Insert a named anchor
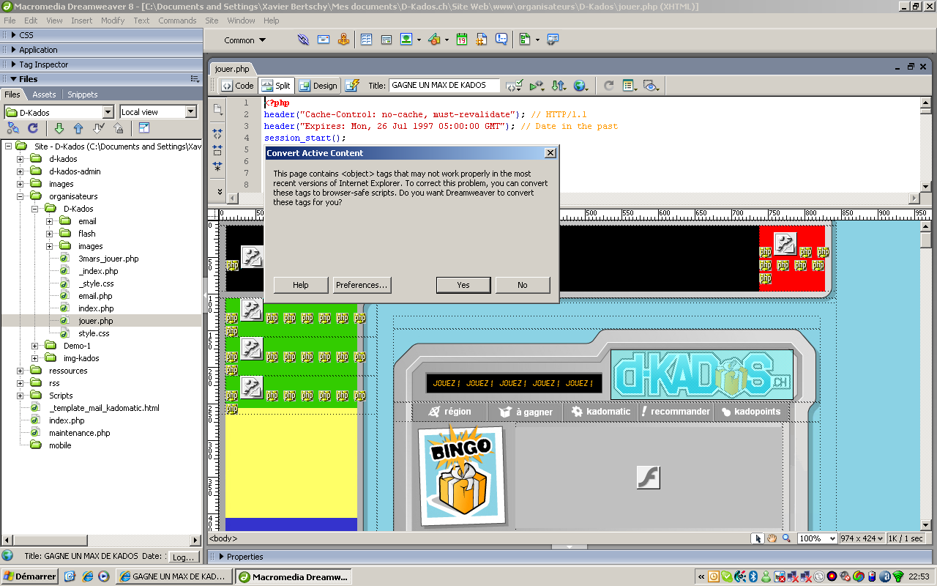This screenshot has height=586, width=937. point(343,40)
